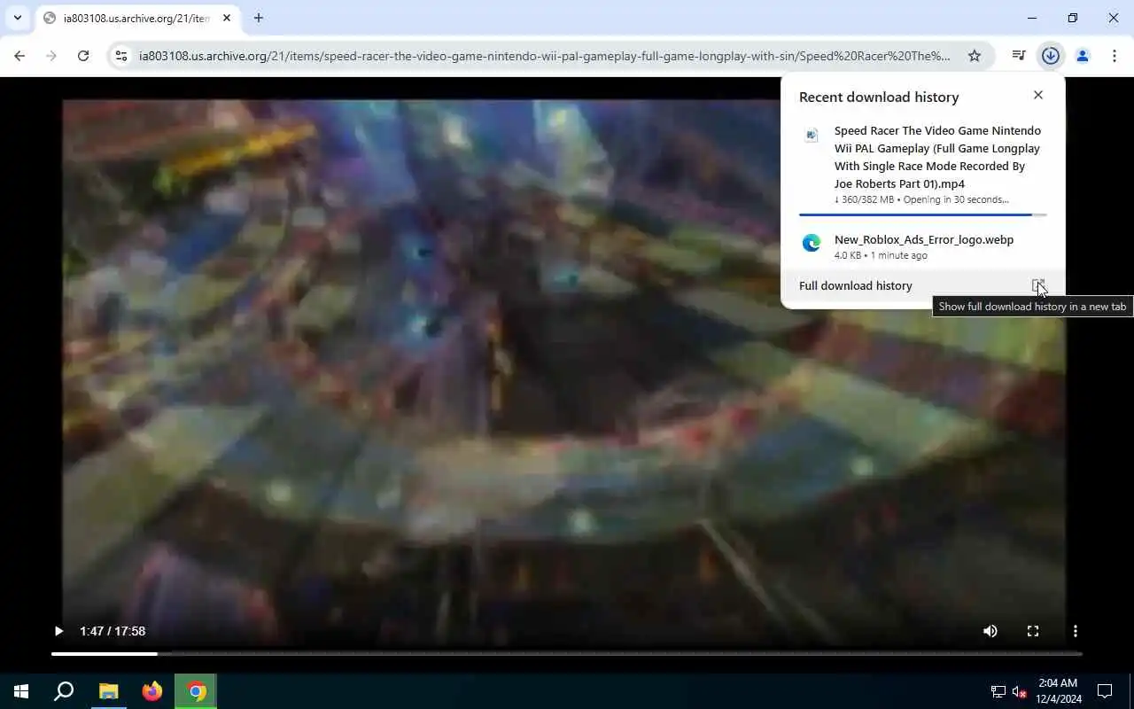Viewport: 1134px width, 709px height.
Task: Open a new tab with plus button
Action: 259,18
